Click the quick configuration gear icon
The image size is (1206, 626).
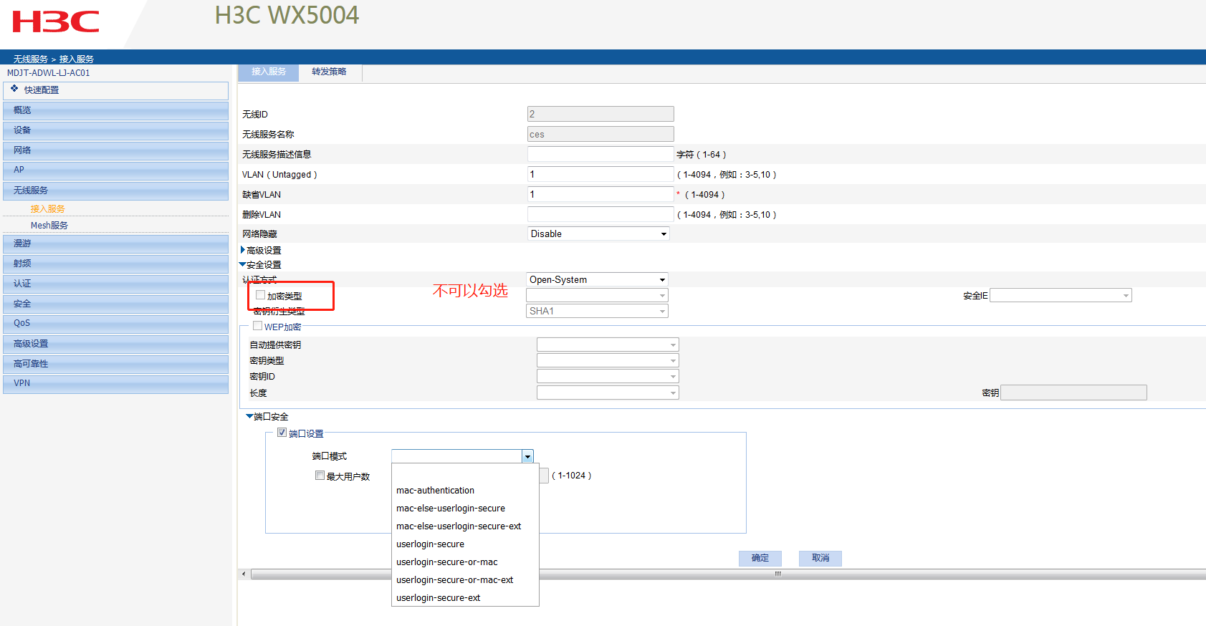pyautogui.click(x=14, y=89)
